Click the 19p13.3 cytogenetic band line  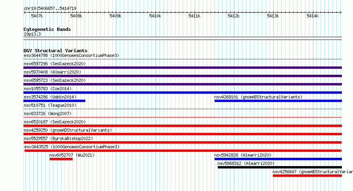point(182,38)
